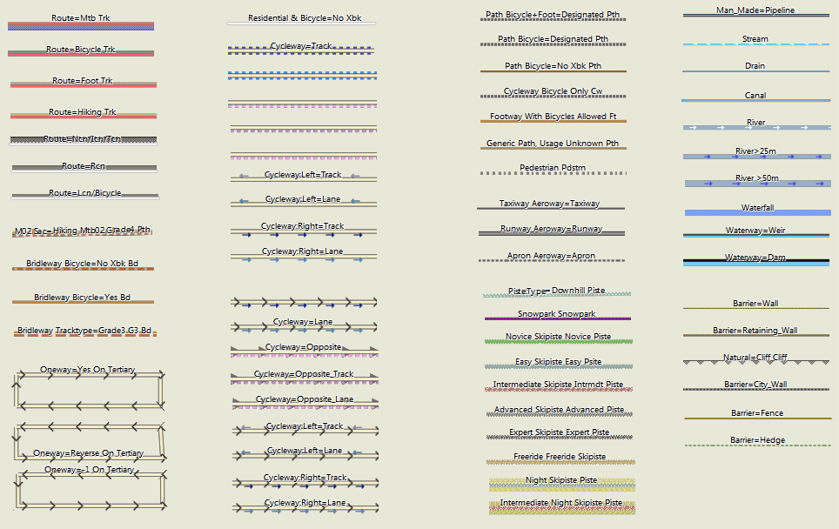Click the Bridleway Bicycle=Yes Bd label
This screenshot has width=839, height=529.
[x=82, y=297]
